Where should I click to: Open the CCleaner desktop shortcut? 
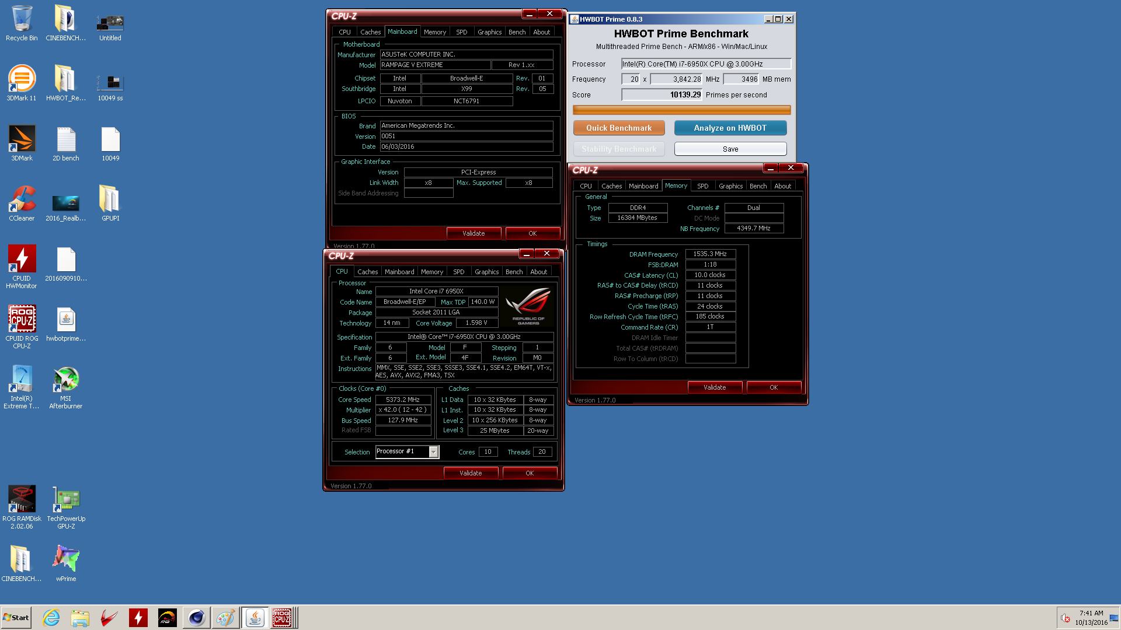[22, 203]
